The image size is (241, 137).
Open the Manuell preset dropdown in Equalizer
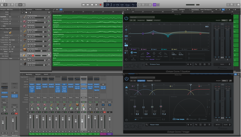pos(142,17)
